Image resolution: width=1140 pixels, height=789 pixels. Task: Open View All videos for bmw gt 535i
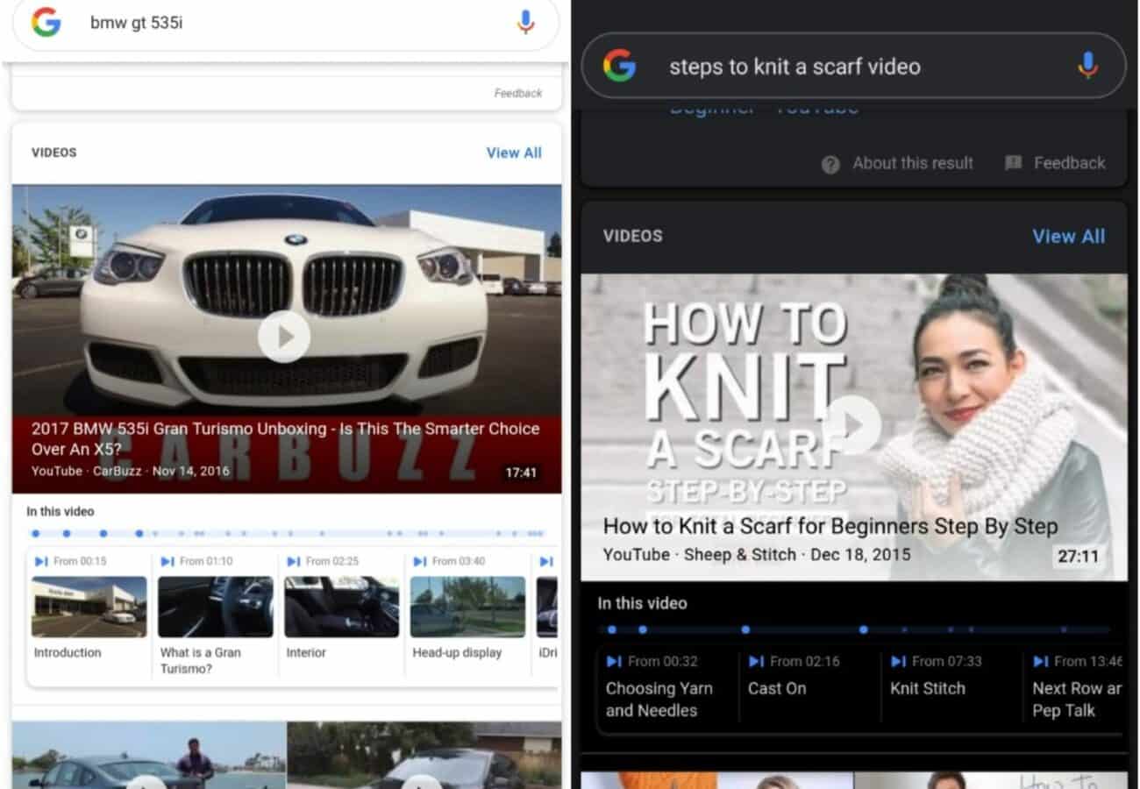tap(514, 153)
